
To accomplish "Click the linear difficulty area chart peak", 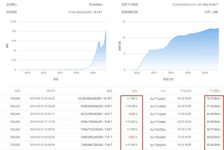I will point(106,31).
